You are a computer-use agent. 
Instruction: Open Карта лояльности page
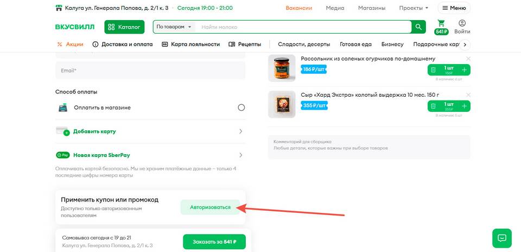195,44
